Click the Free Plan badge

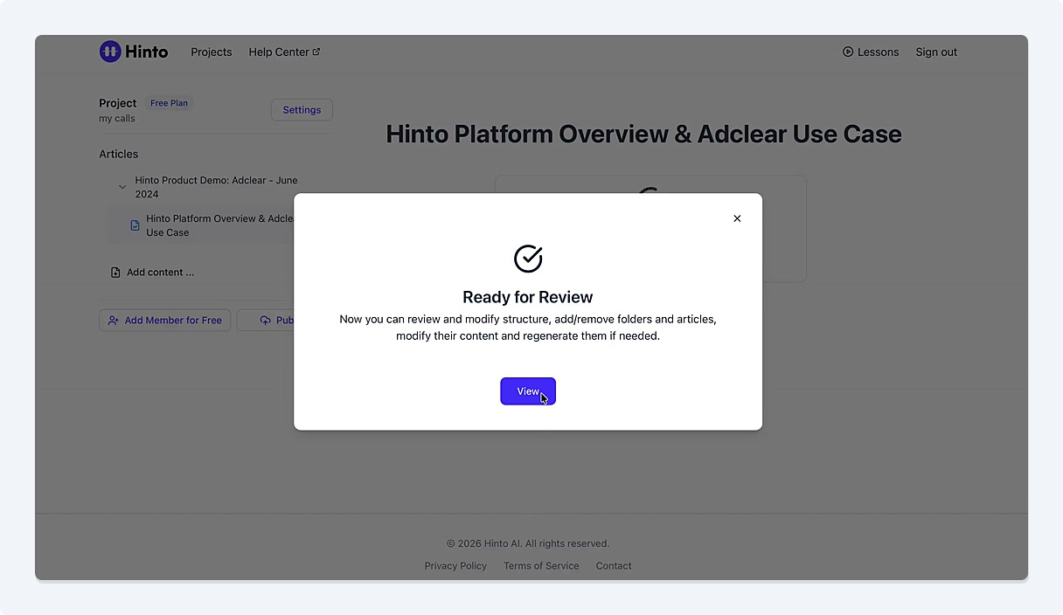point(169,103)
